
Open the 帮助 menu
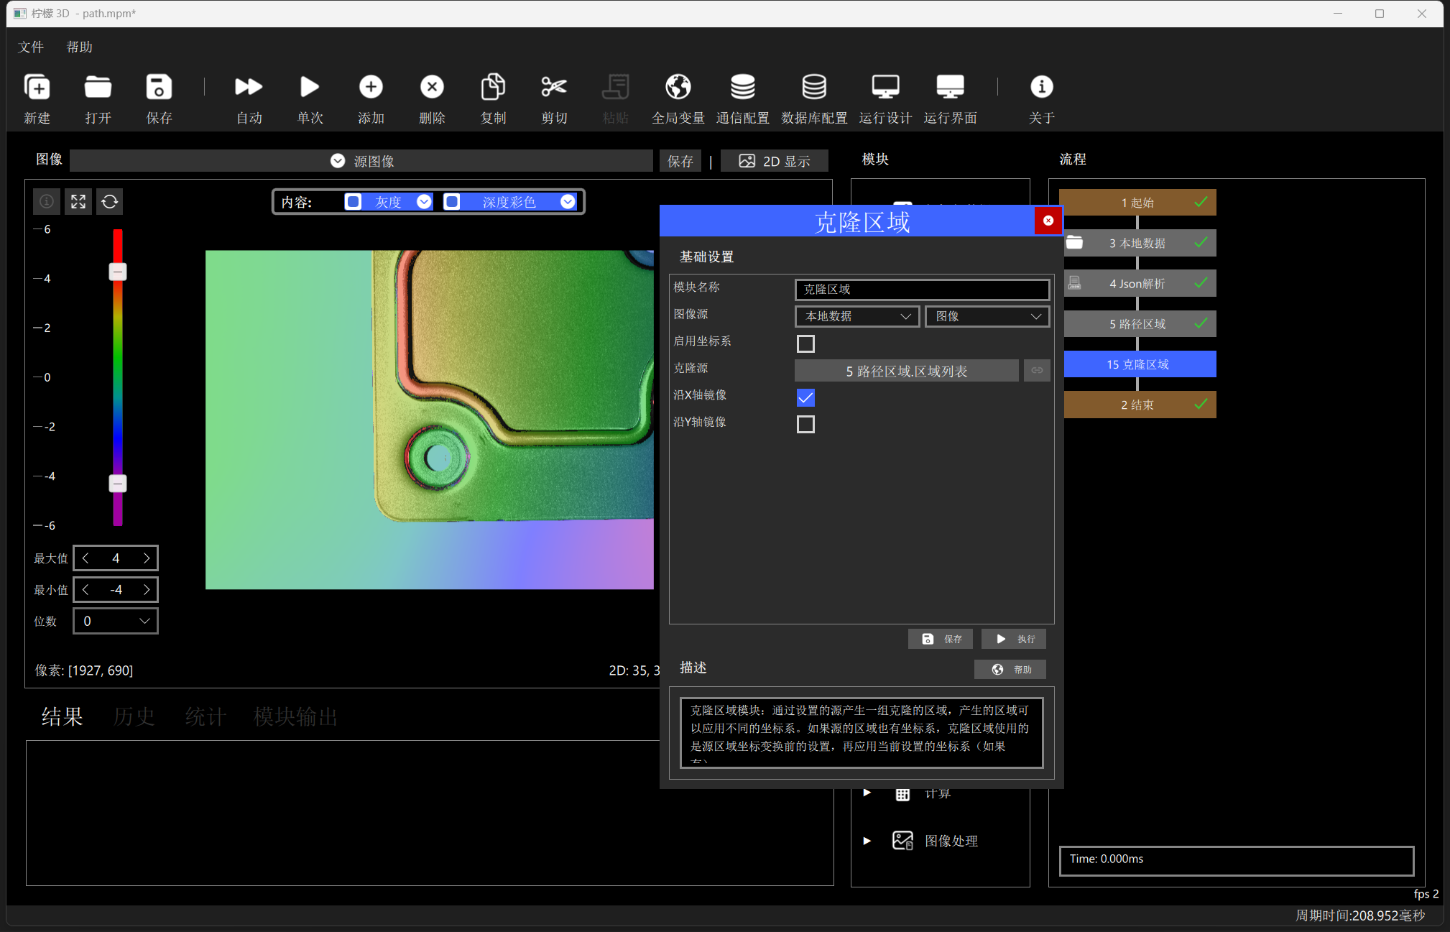click(x=80, y=47)
